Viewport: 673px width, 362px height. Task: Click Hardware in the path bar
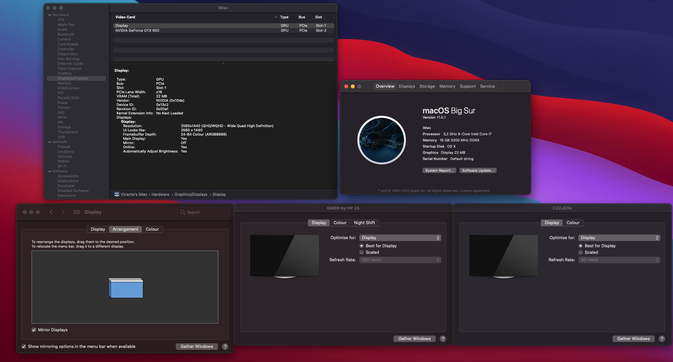point(160,194)
